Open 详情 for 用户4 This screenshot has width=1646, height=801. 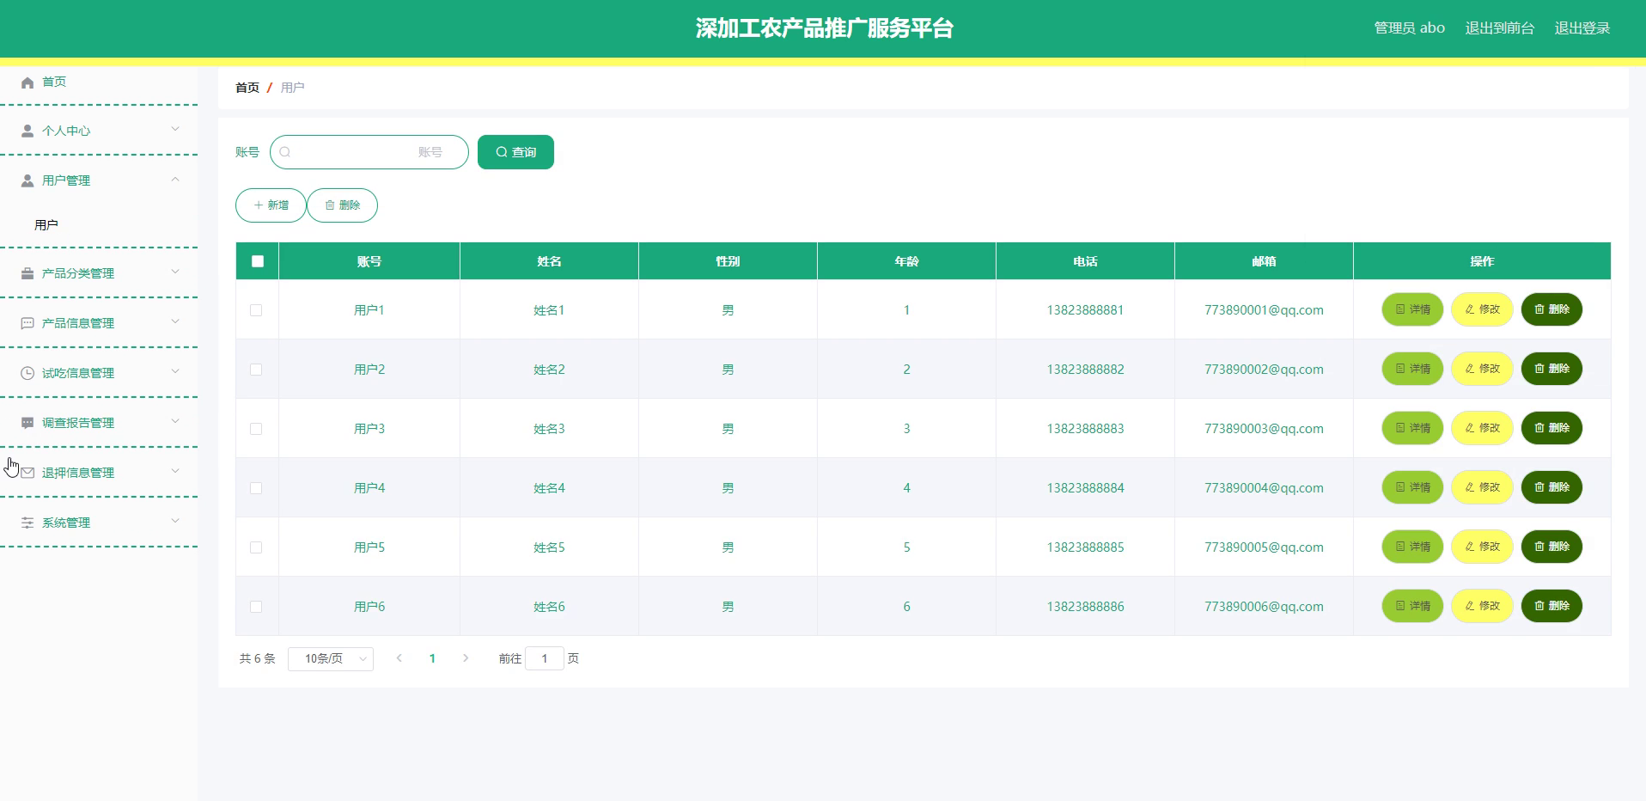click(x=1412, y=487)
